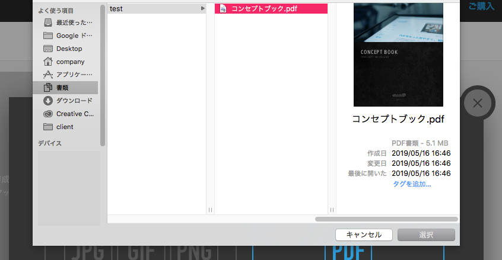Open the ダウンロード downloads icon
The width and height of the screenshot is (502, 260).
[48, 101]
